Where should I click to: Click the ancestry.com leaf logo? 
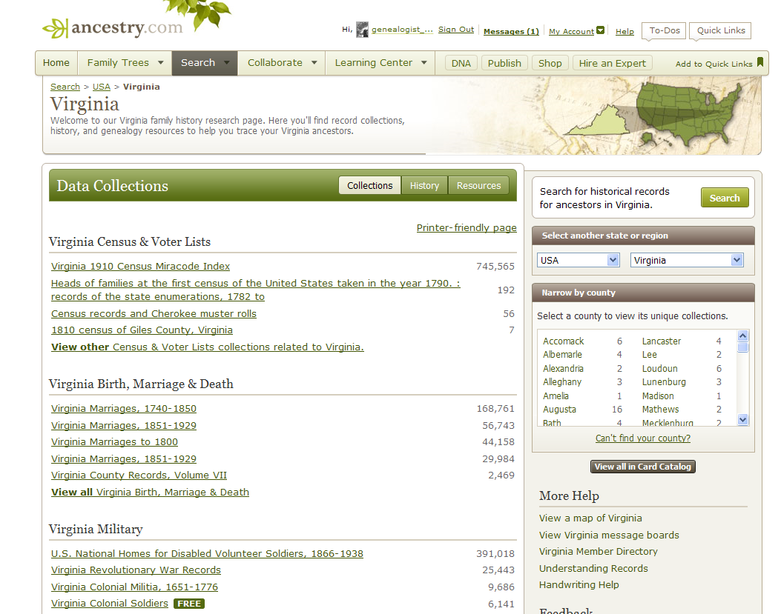tap(113, 27)
